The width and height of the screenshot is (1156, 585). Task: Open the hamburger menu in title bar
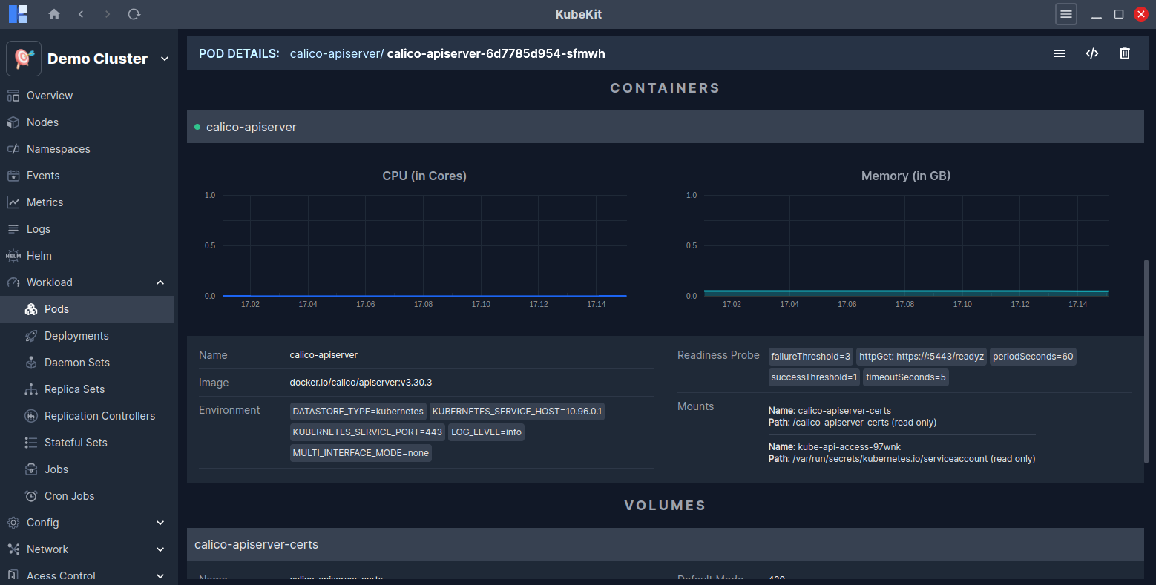(x=1065, y=14)
